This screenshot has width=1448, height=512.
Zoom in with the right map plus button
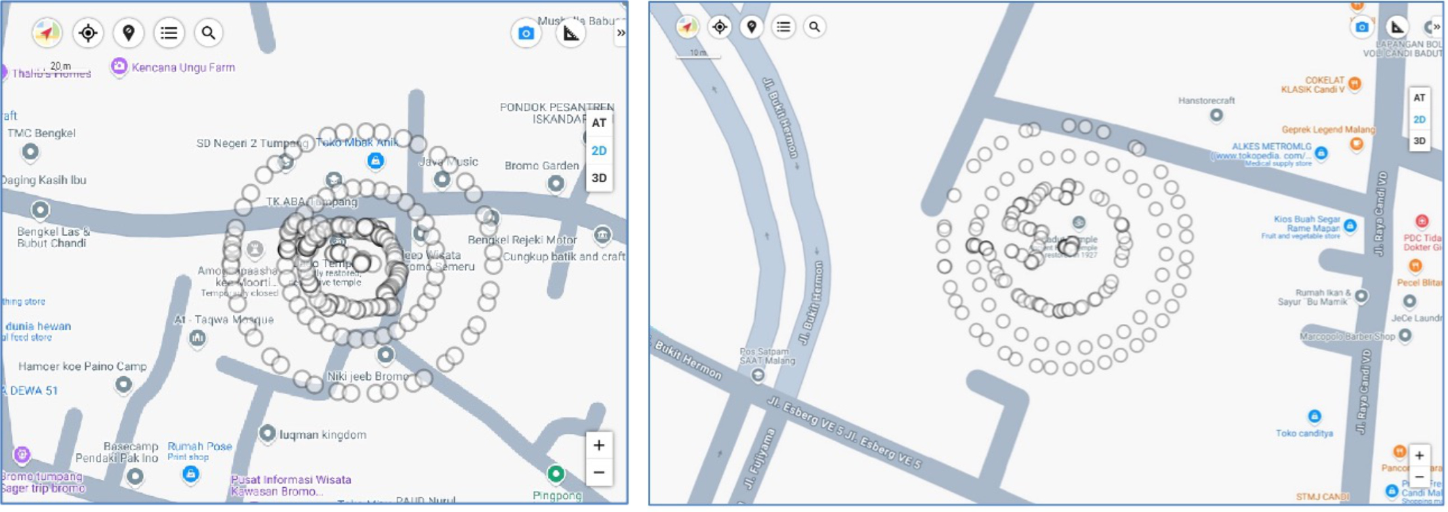pos(1419,456)
